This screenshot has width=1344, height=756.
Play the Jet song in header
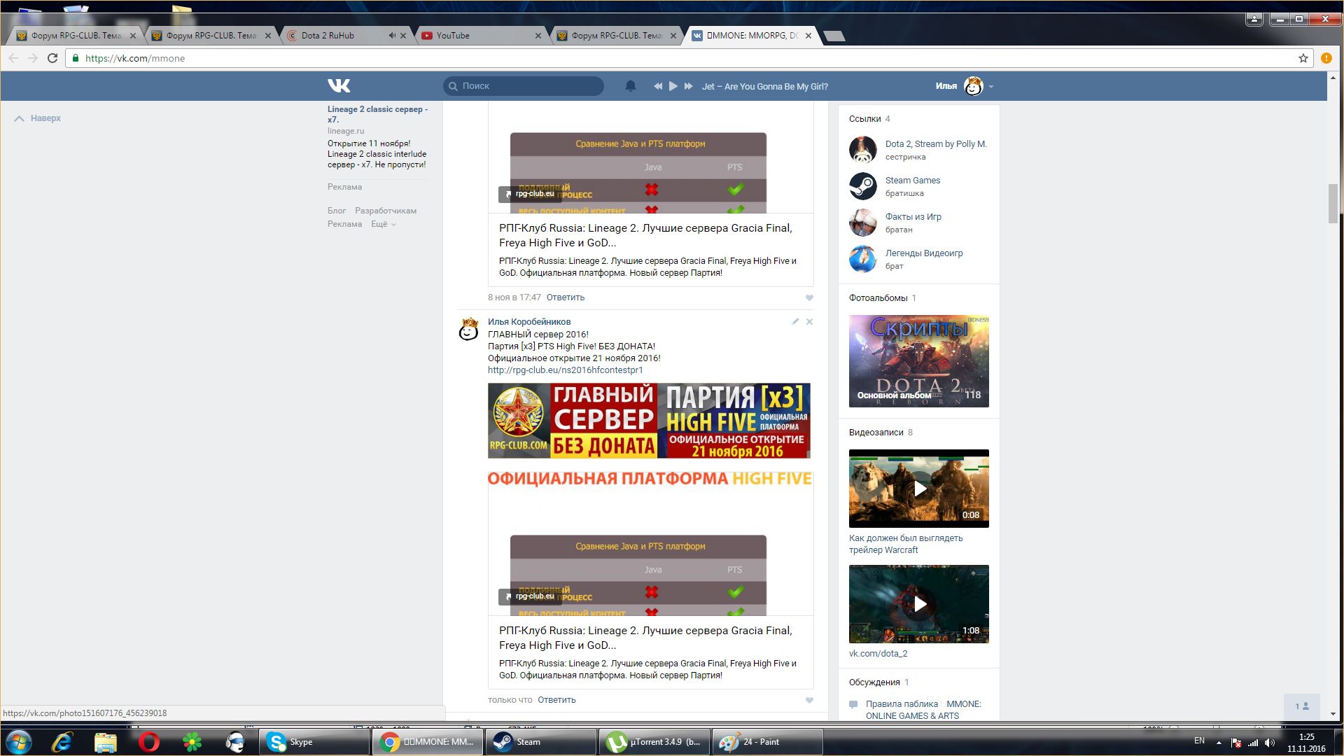[673, 86]
